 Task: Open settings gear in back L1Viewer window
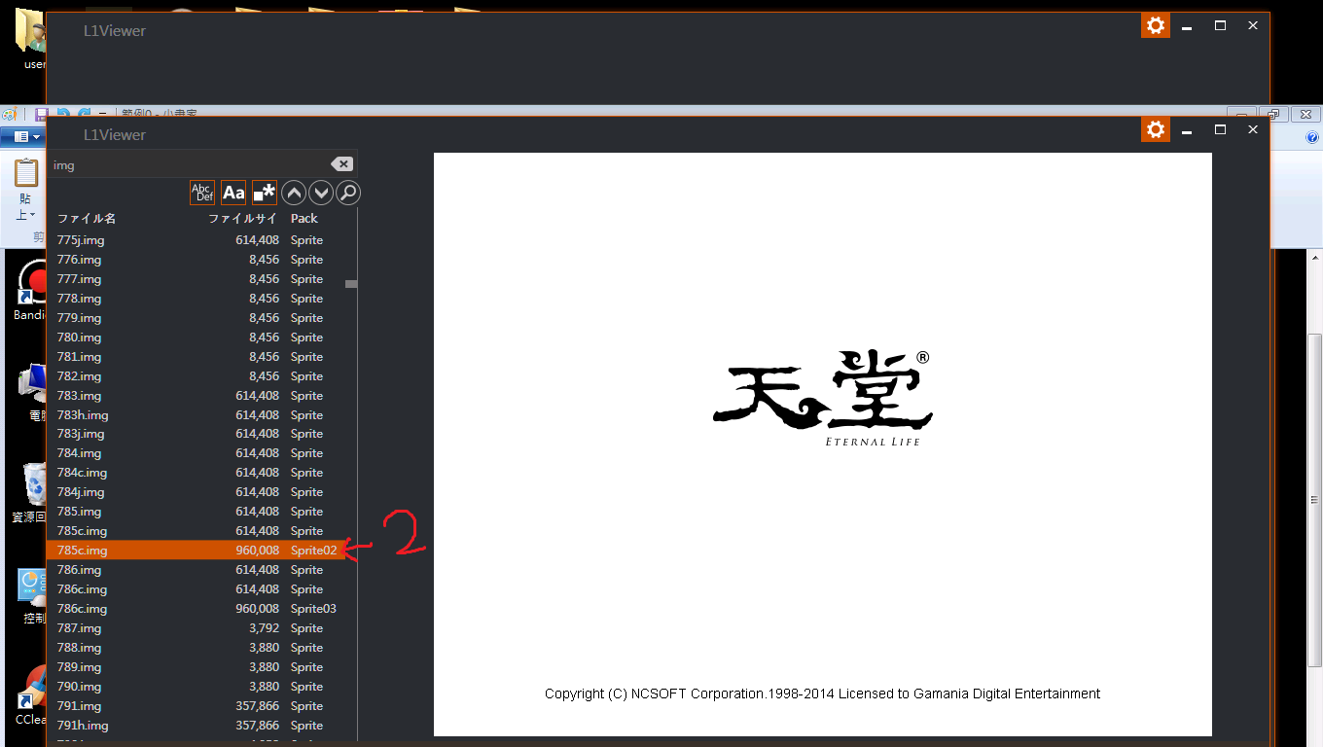pos(1156,25)
